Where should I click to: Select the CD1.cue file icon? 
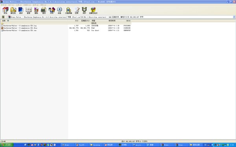click(x=2, y=31)
